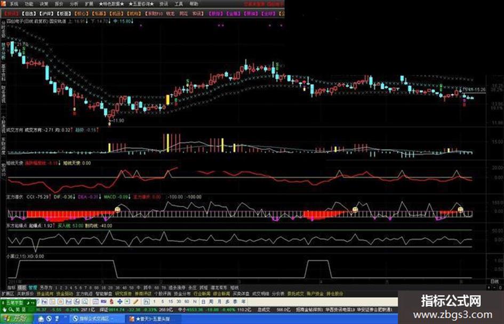This screenshot has height=324, width=504.
Task: Click the 主力潜伏 indicator label
Action: [x=14, y=197]
